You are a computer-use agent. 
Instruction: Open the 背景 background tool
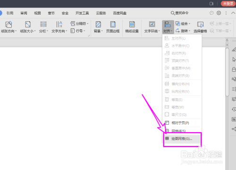pyautogui.click(x=98, y=27)
